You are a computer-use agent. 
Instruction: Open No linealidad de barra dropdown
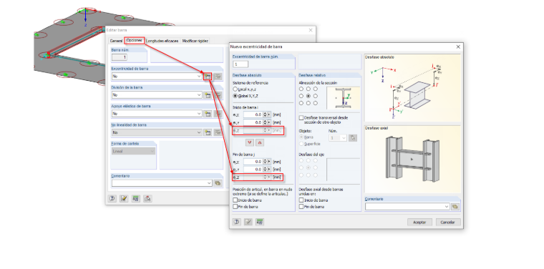click(x=199, y=132)
